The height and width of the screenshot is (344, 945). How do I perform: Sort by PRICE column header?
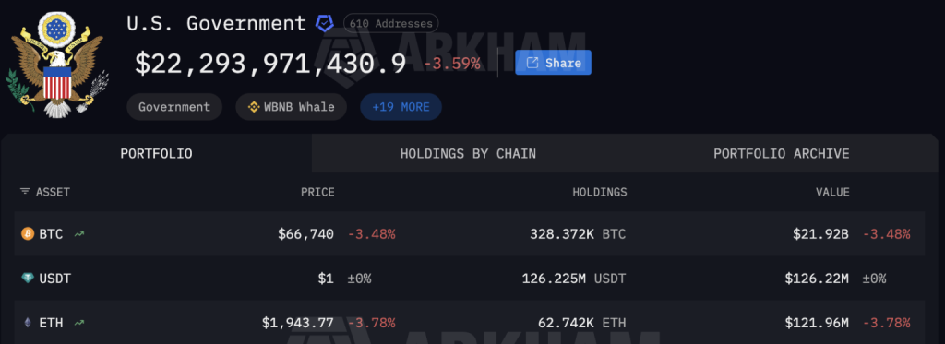pos(317,192)
